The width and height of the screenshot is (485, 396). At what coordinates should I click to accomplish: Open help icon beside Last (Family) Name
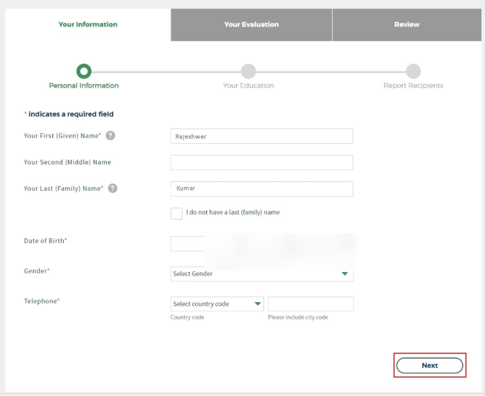point(112,188)
